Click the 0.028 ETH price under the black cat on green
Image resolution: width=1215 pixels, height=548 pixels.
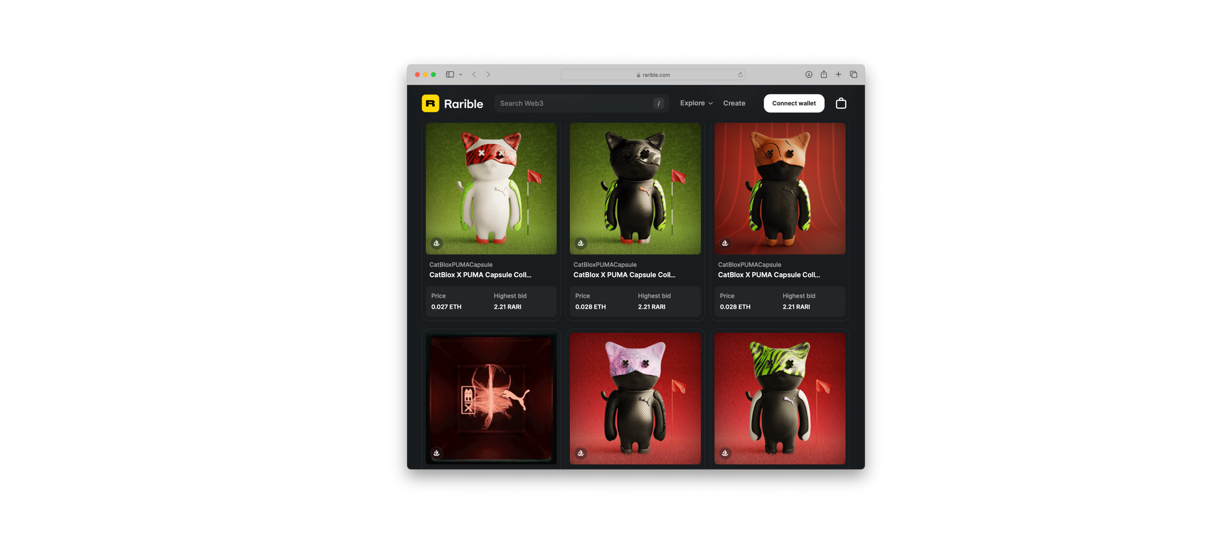(x=590, y=307)
